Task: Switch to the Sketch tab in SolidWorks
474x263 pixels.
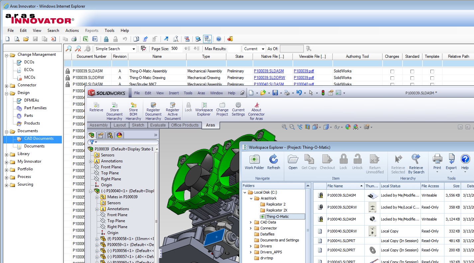Action: click(138, 125)
